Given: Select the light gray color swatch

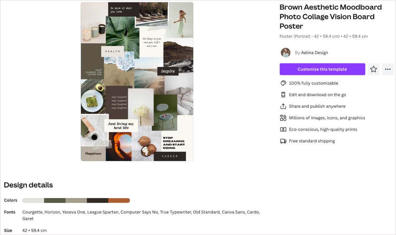Looking at the screenshot, I should [33, 200].
